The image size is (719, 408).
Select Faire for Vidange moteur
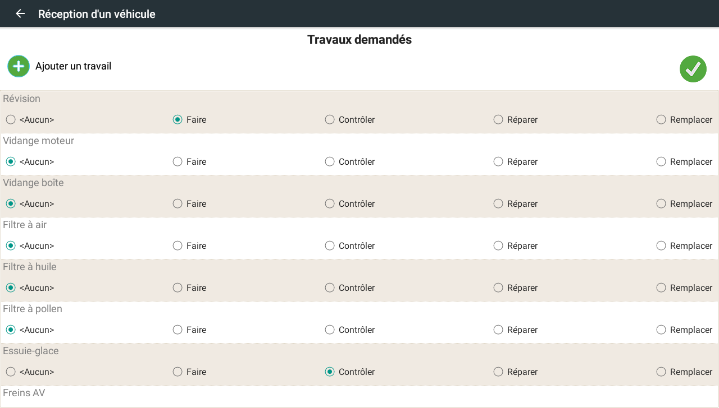click(178, 161)
